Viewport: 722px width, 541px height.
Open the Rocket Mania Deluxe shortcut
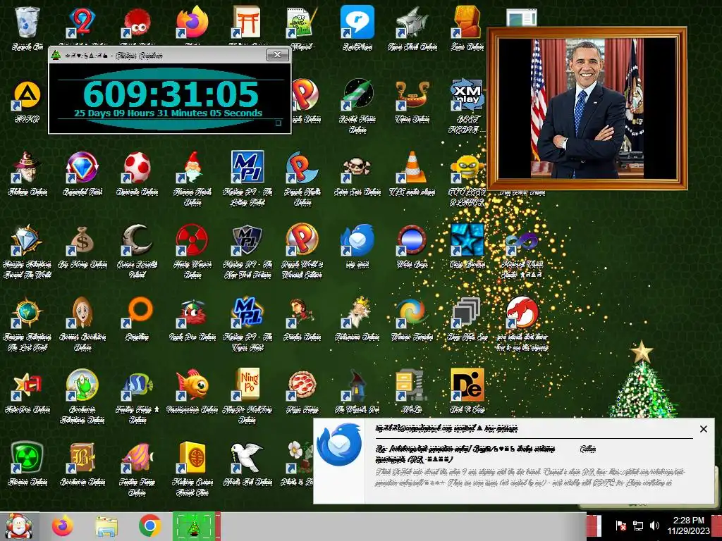click(x=357, y=94)
